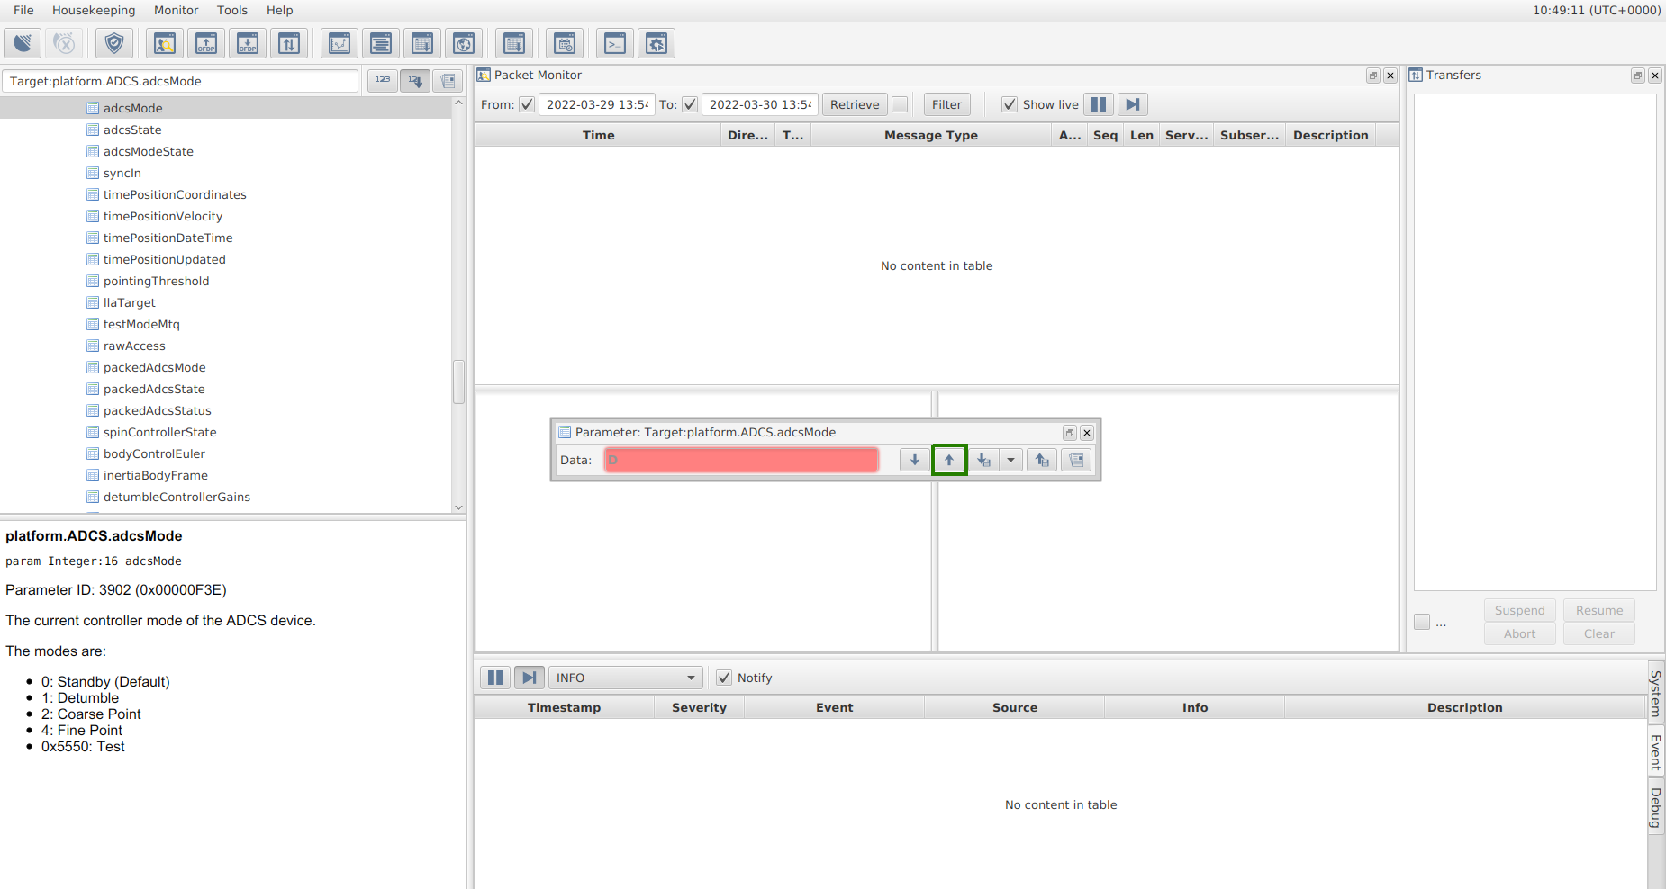
Task: Open the globe map toolbar icon
Action: [464, 43]
